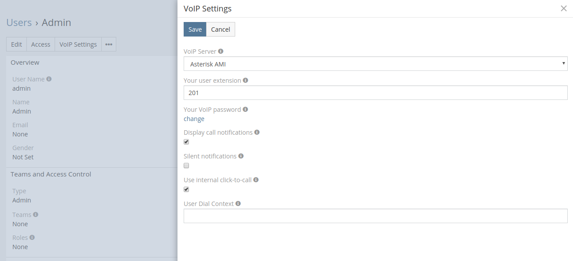573x261 pixels.
Task: Open the ellipsis actions menu
Action: pyautogui.click(x=108, y=44)
